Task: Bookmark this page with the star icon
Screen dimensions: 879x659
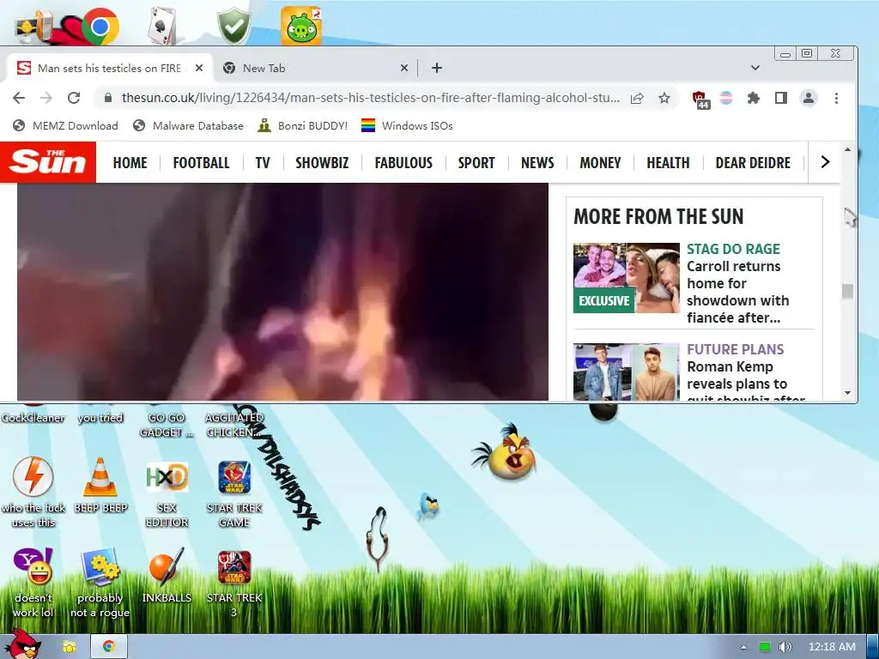Action: coord(664,98)
